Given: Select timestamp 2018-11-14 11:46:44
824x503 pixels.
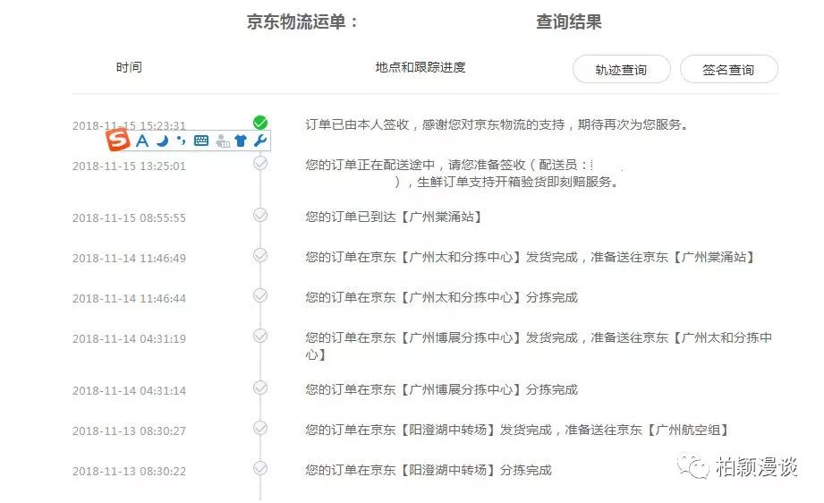Looking at the screenshot, I should click(129, 299).
